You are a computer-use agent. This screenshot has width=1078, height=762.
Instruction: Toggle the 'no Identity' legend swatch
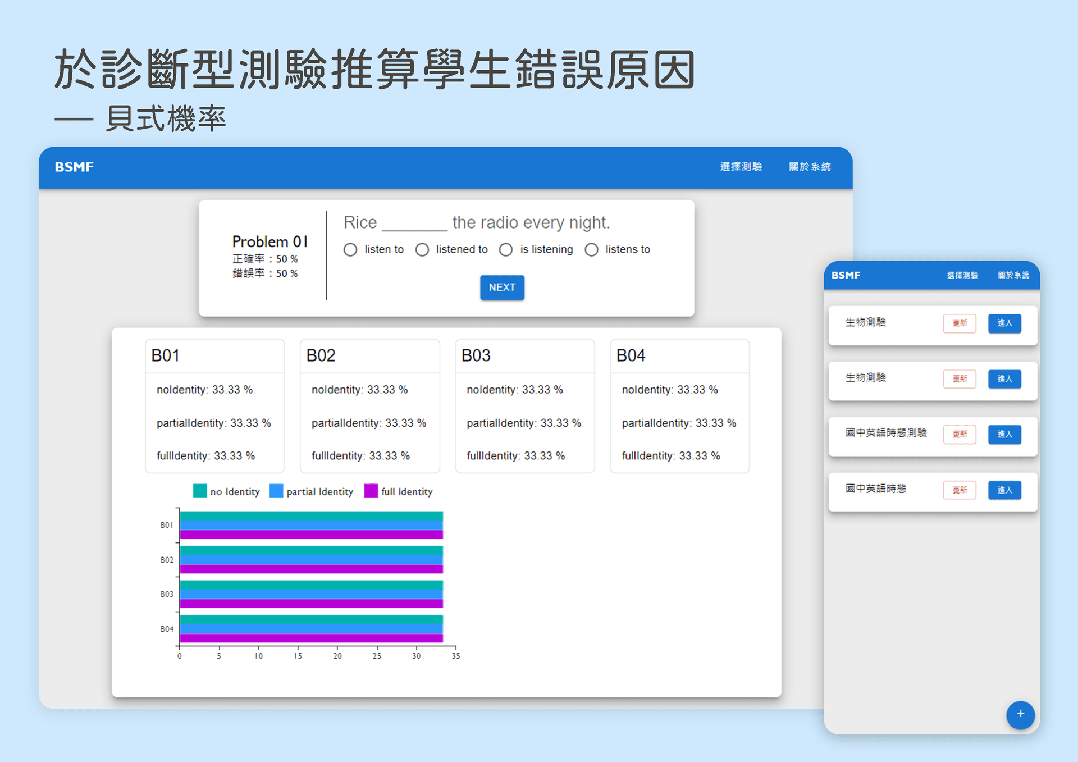(x=200, y=491)
